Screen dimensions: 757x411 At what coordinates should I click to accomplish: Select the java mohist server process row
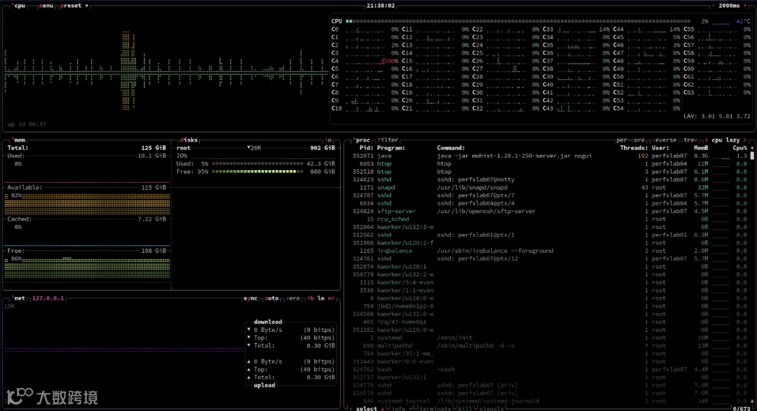point(491,155)
